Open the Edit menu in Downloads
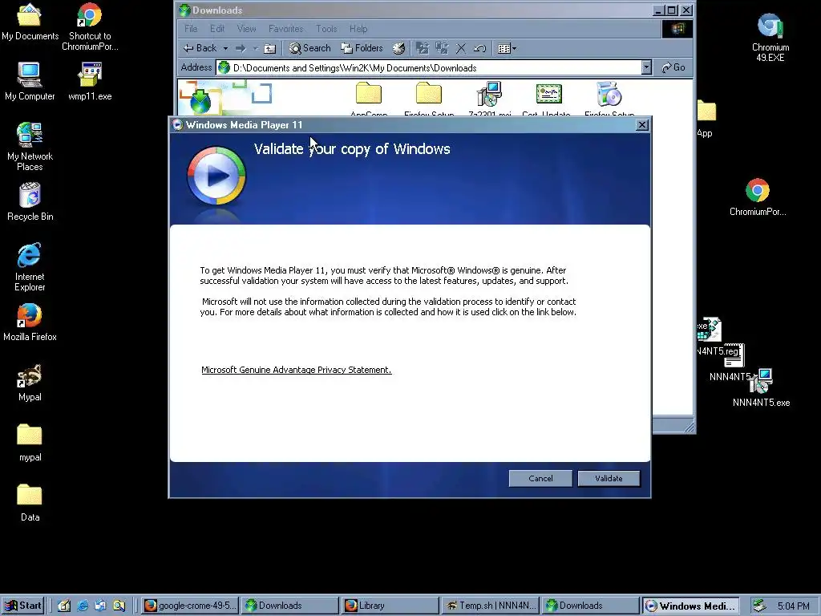This screenshot has height=616, width=821. (x=217, y=29)
